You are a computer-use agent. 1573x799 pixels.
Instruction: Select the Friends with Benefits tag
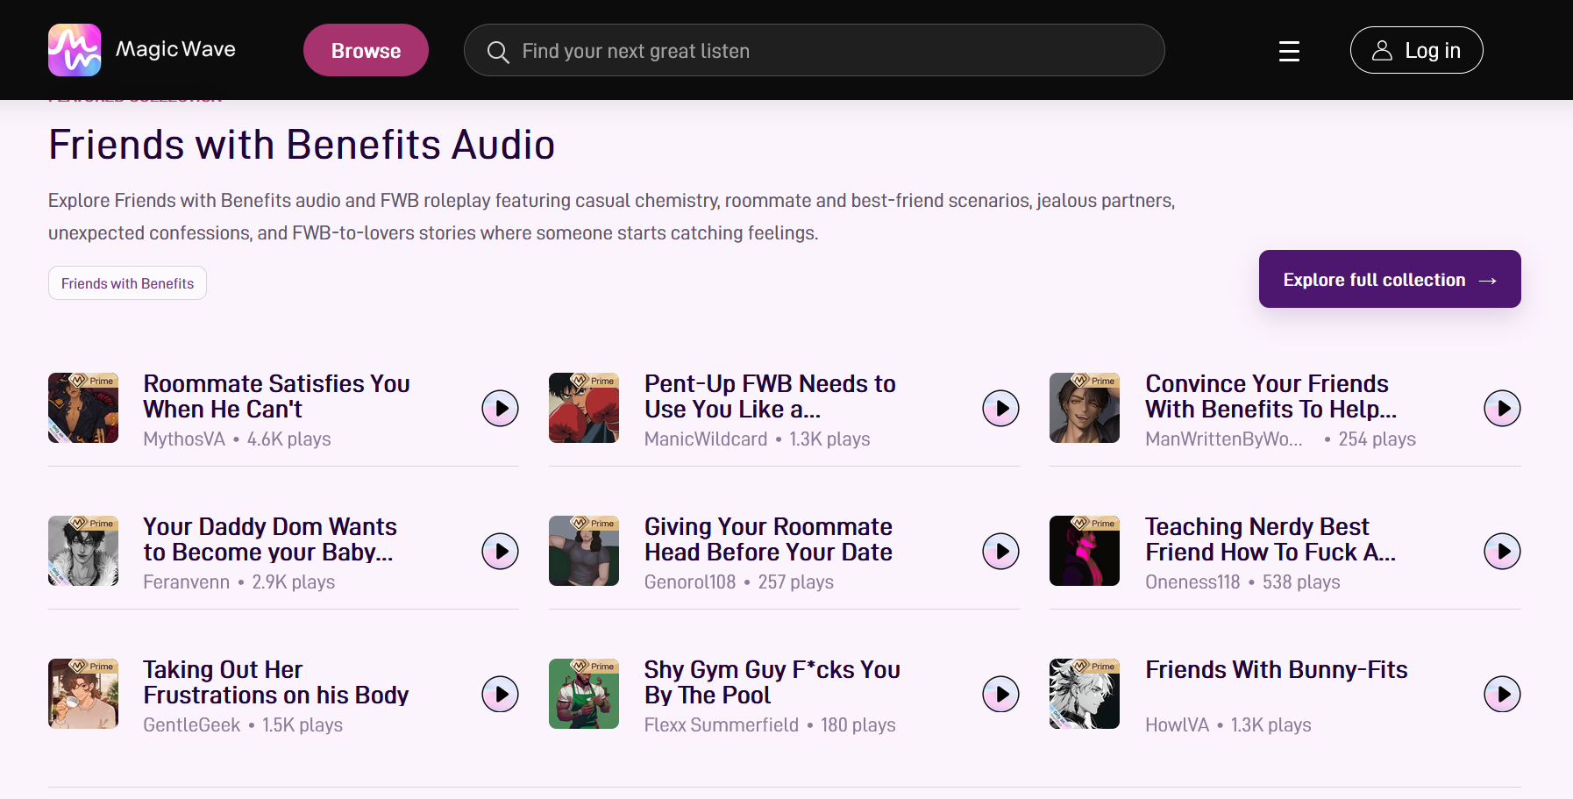[127, 283]
